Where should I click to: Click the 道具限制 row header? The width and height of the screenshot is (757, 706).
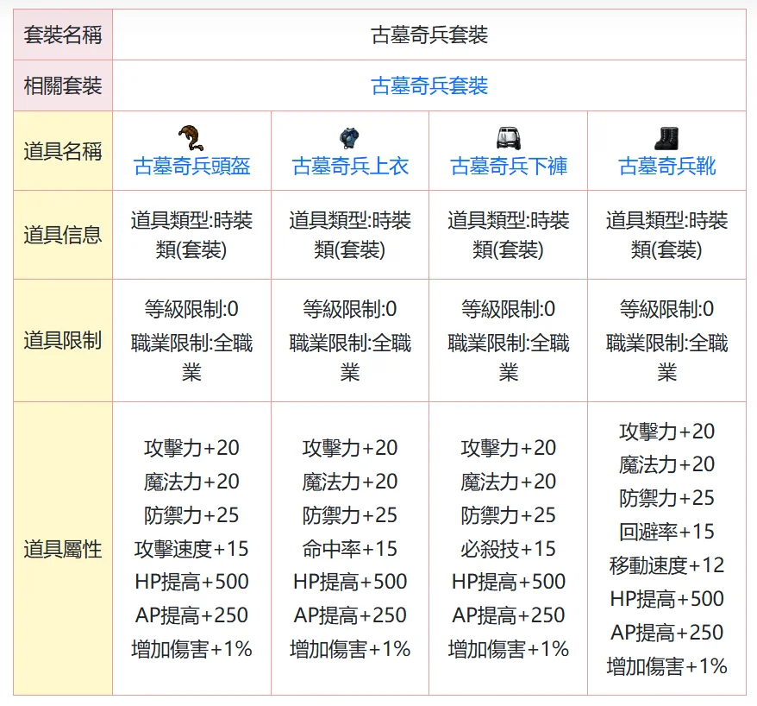pyautogui.click(x=63, y=340)
